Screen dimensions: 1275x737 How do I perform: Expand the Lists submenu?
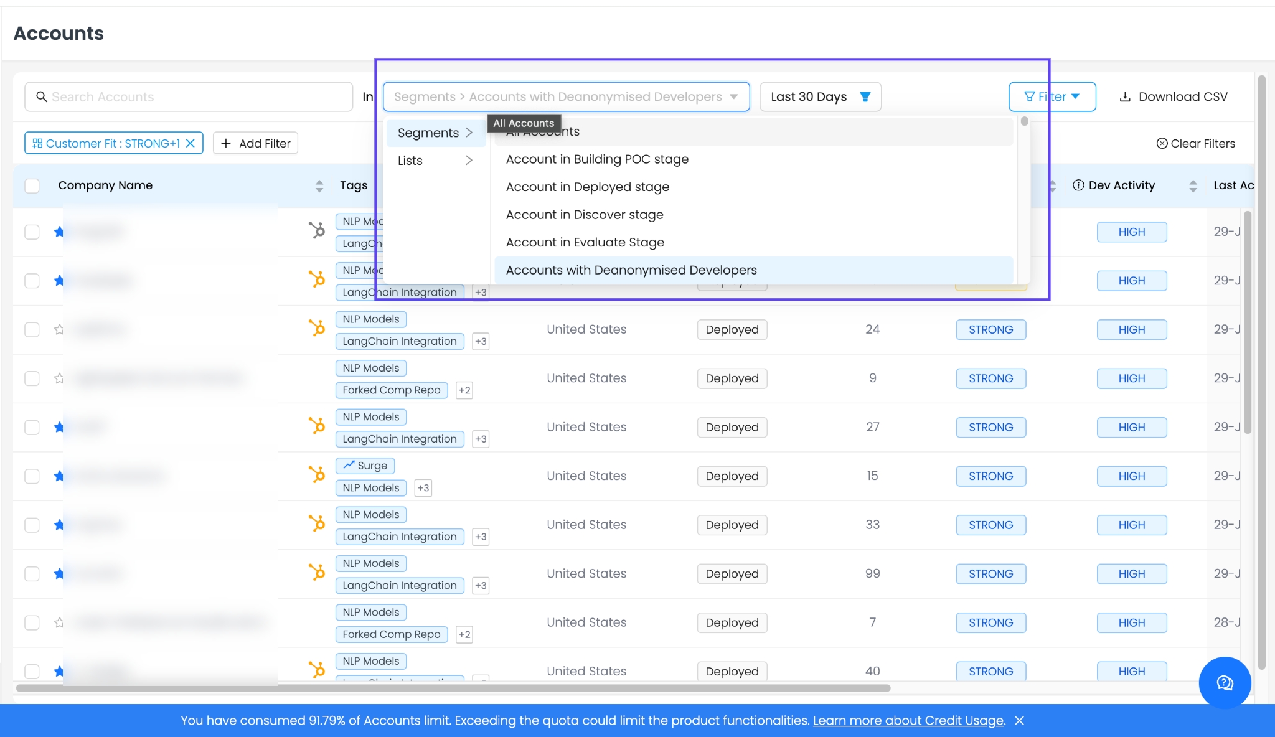pos(435,161)
